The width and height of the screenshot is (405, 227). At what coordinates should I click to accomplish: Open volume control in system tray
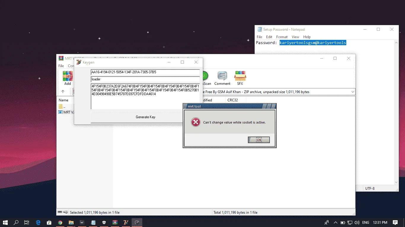coord(357,222)
